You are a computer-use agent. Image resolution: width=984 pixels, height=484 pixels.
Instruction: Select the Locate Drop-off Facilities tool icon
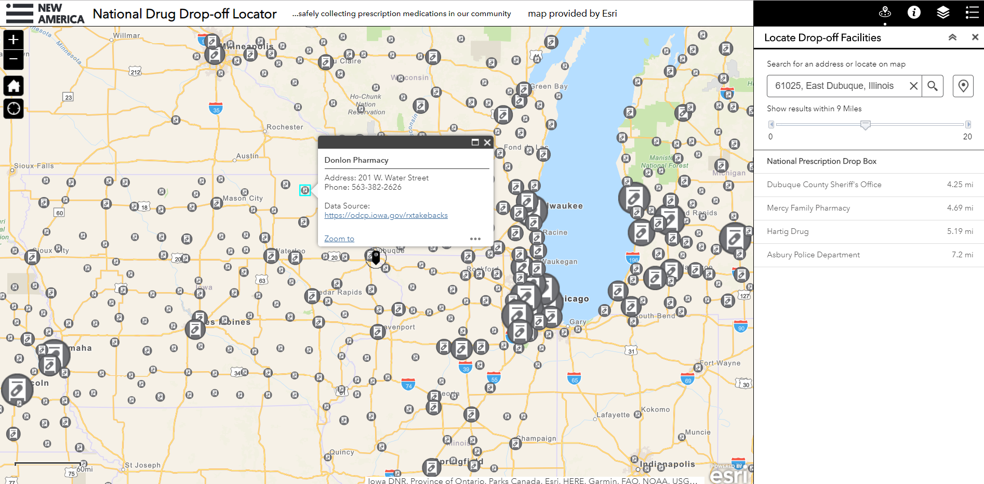click(885, 11)
